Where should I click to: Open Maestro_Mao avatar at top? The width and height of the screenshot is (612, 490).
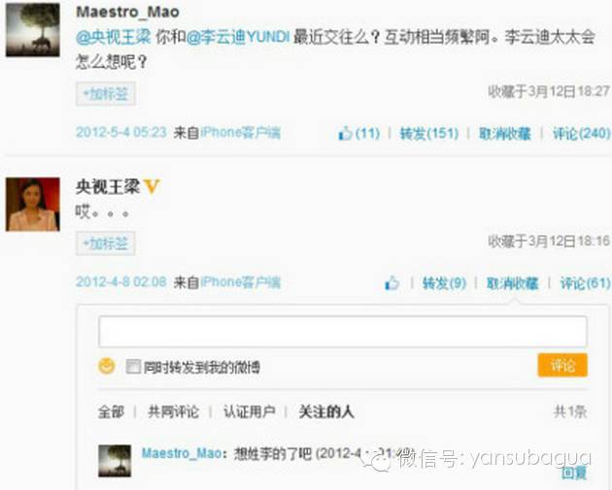(33, 30)
